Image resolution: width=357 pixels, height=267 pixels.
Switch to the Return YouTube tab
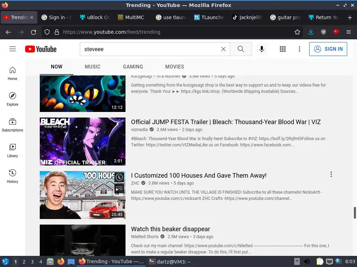pos(324,17)
